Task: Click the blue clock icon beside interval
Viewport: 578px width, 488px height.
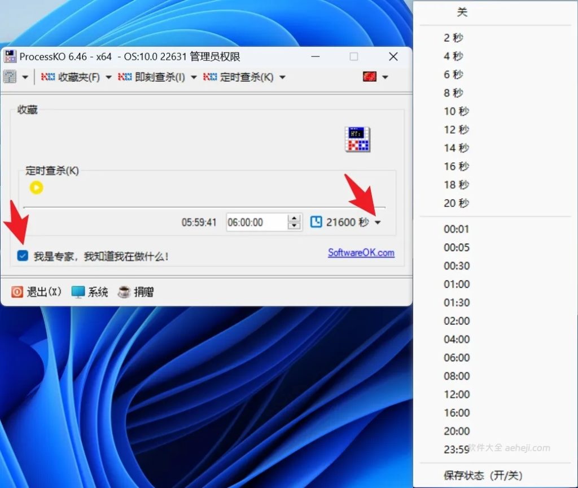Action: coord(317,222)
